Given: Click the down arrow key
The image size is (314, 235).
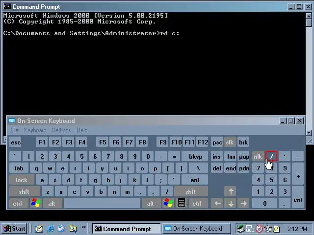Looking at the screenshot, I should pos(231,203).
